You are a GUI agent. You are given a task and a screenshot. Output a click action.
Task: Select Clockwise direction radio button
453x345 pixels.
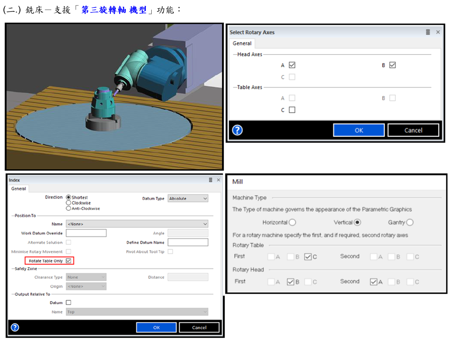pyautogui.click(x=68, y=203)
